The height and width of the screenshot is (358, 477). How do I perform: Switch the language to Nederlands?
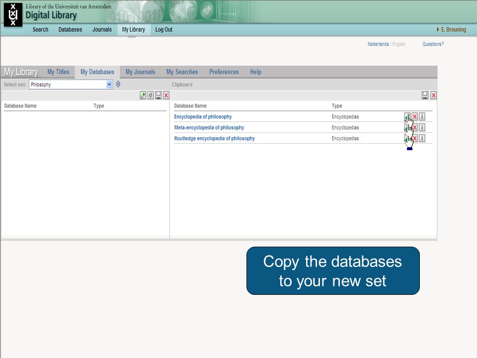[378, 44]
